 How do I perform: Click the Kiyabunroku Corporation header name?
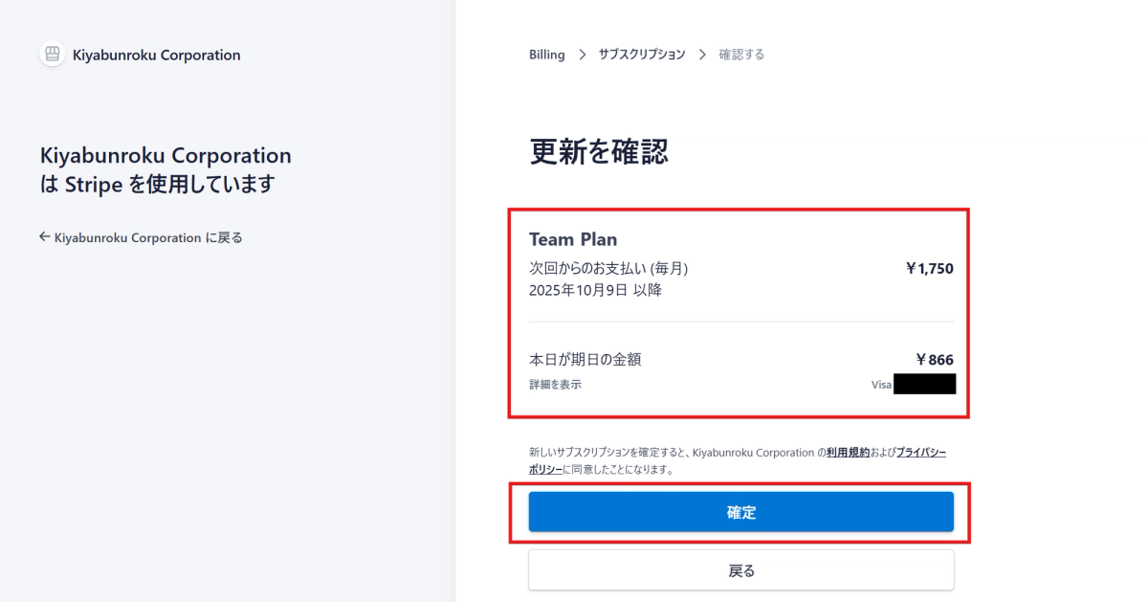point(157,55)
